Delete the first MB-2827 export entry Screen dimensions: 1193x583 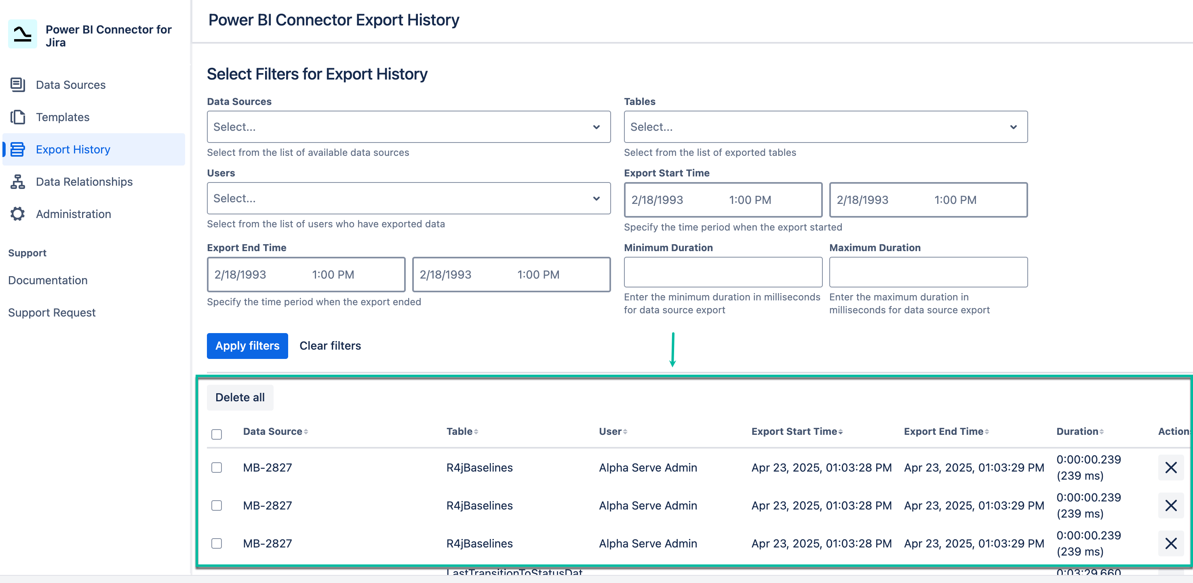[x=1171, y=467]
